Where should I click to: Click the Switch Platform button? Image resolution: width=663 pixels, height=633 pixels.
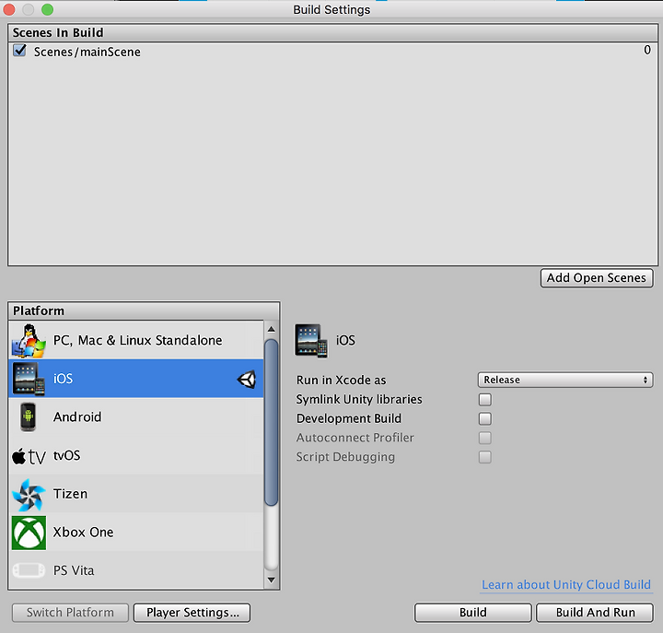[70, 612]
